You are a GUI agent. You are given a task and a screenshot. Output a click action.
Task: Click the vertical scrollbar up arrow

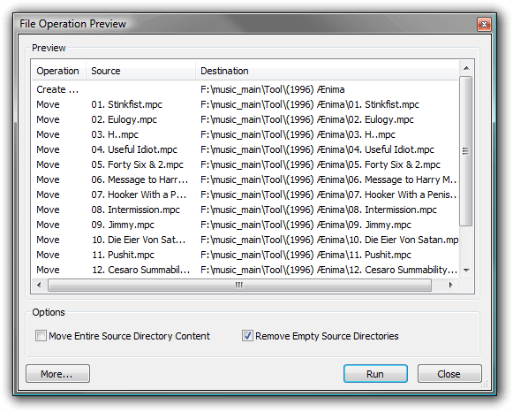click(466, 68)
